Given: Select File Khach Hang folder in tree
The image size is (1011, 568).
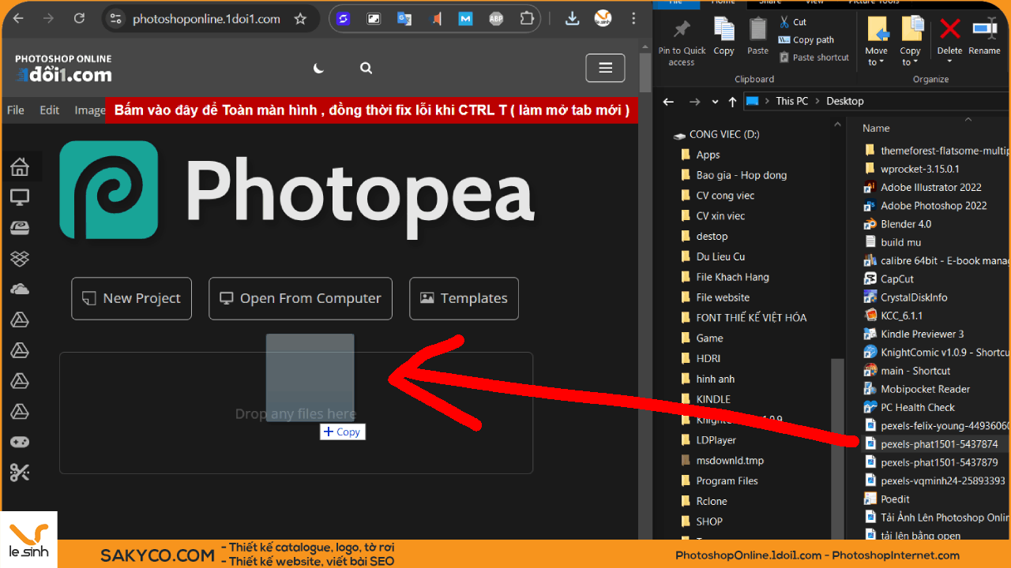Looking at the screenshot, I should point(732,277).
